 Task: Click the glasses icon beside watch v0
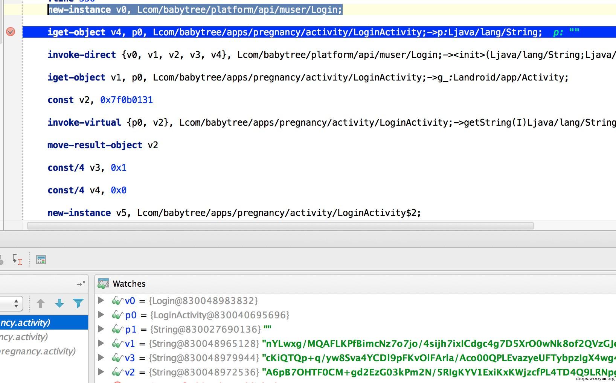(117, 301)
